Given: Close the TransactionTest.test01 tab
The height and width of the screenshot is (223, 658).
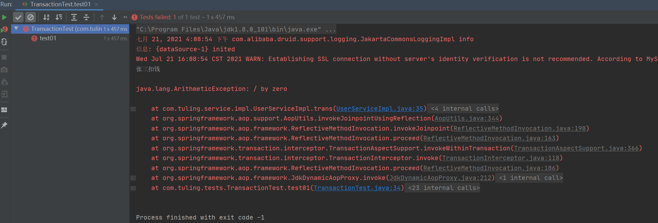Looking at the screenshot, I should point(96,4).
